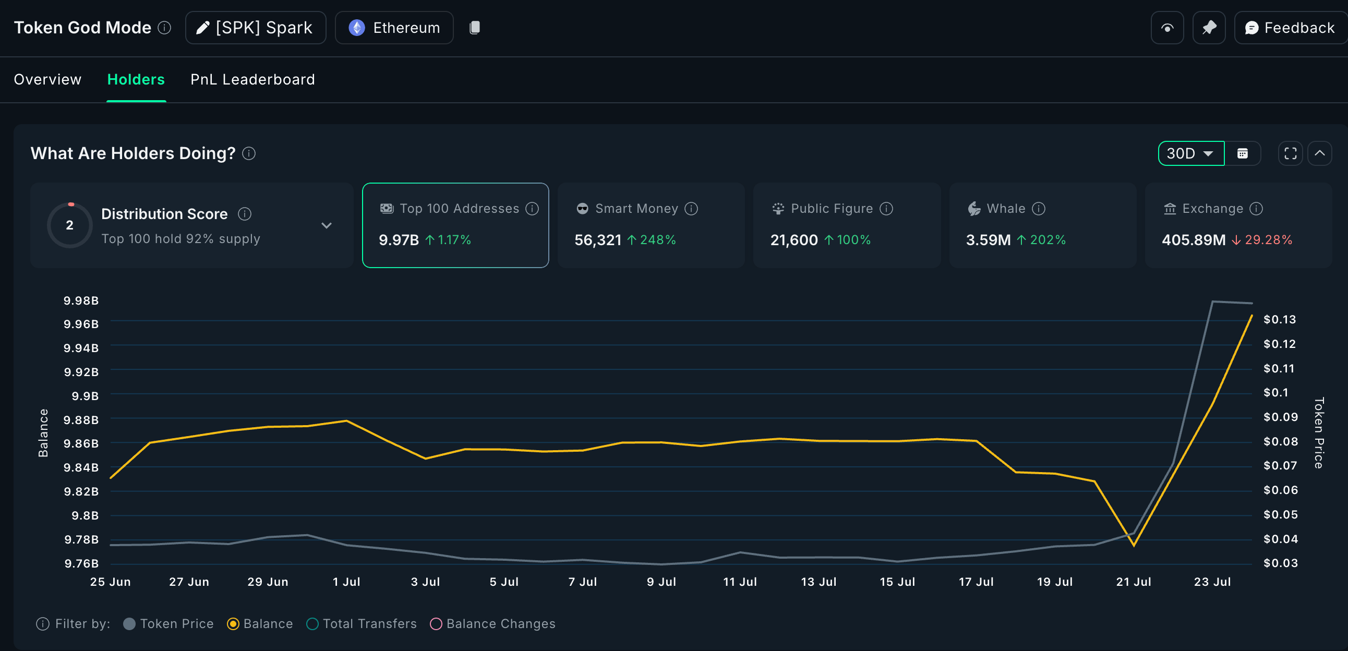Click the info icon beside What Are Holders Doing?
Viewport: 1348px width, 651px height.
click(x=249, y=153)
